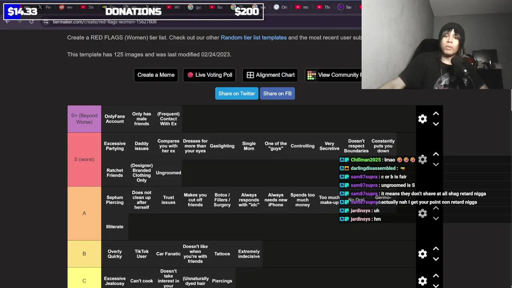Pick the Daddy issues tile
This screenshot has width=512, height=288.
[142, 146]
